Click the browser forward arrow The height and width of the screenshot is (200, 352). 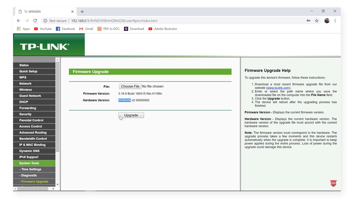27,21
